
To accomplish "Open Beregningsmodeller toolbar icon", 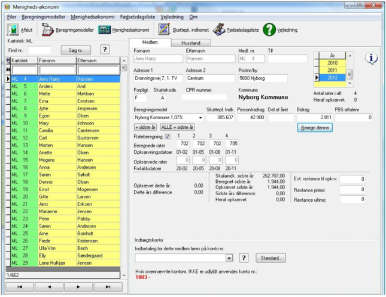I will click(48, 30).
